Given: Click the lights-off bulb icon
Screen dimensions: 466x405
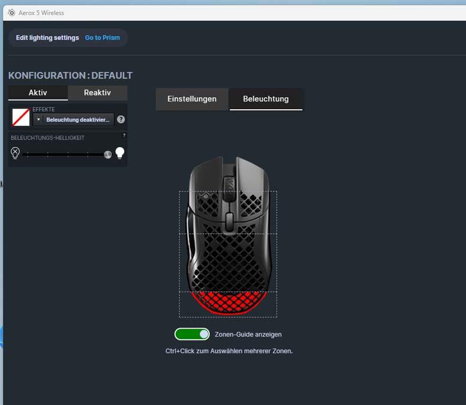Looking at the screenshot, I should (15, 153).
